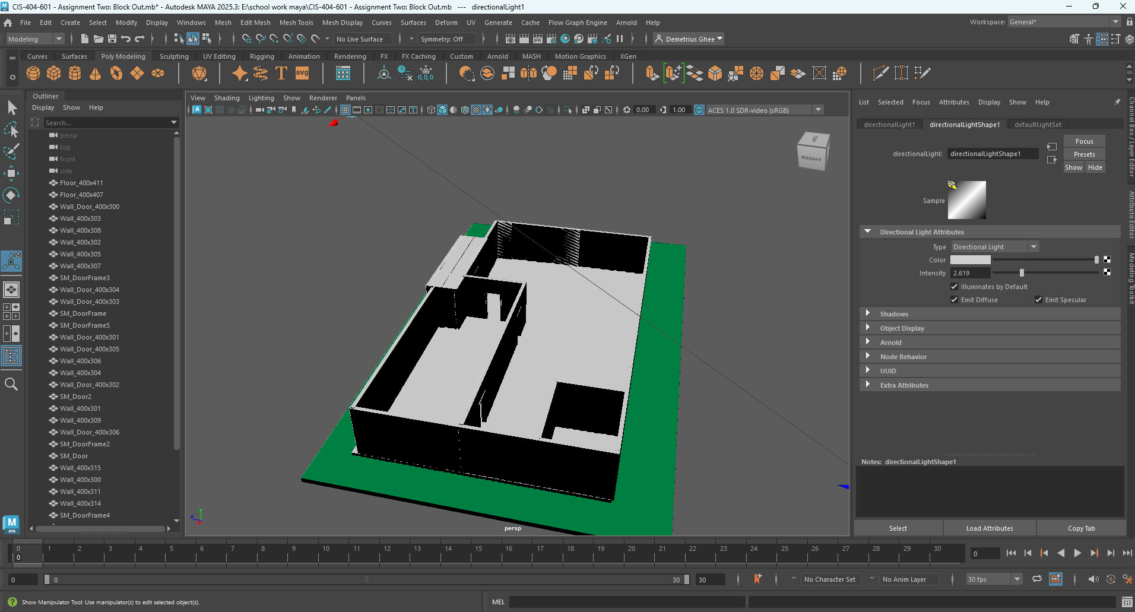The width and height of the screenshot is (1135, 612).
Task: Uncheck Illuminates by Default
Action: coord(954,287)
